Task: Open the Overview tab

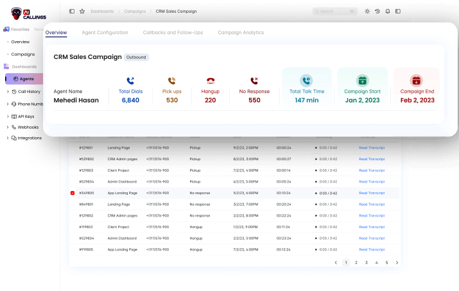Action: 56,33
